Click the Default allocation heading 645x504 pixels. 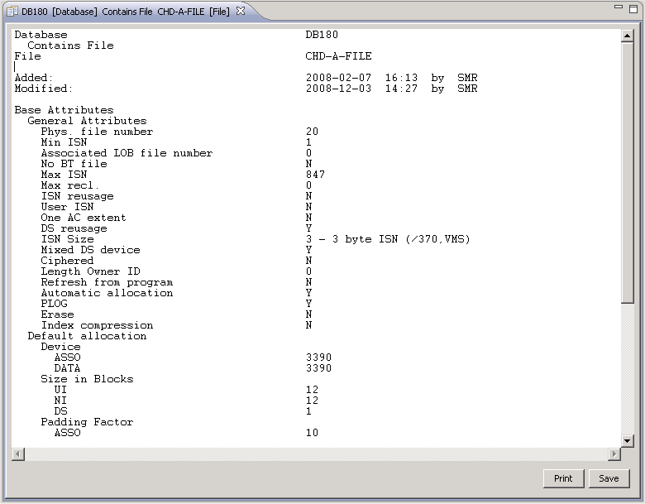tap(87, 336)
